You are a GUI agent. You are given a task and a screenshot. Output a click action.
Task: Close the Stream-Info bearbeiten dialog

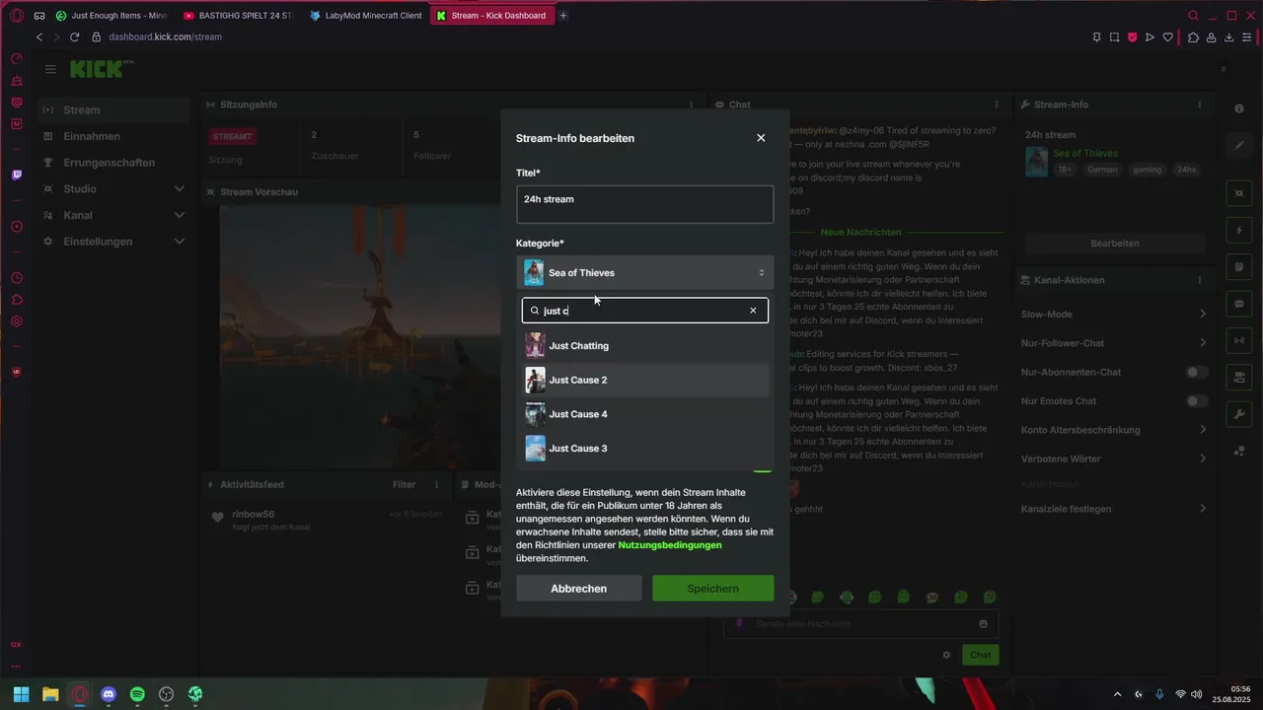(761, 138)
